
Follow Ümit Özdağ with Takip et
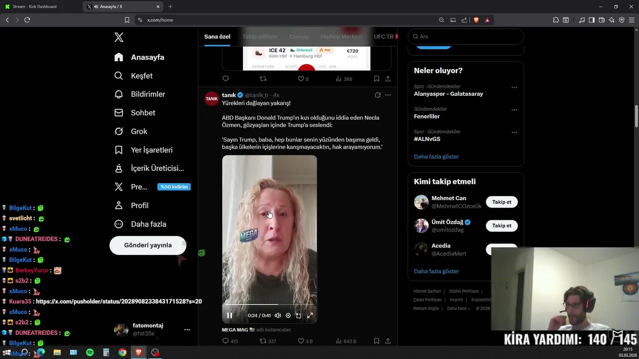coord(502,226)
